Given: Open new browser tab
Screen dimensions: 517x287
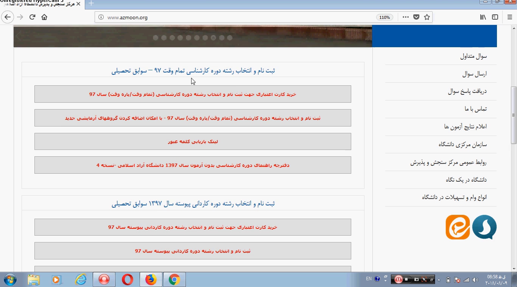Looking at the screenshot, I should [x=91, y=3].
